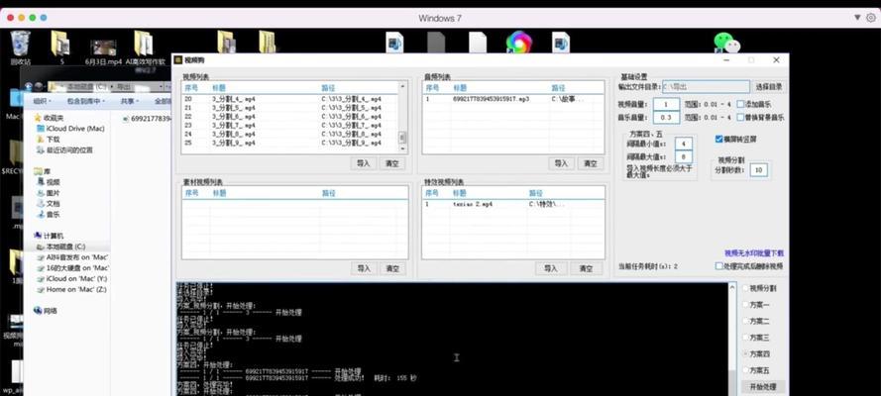
Task: Open the 视频 library in the Explorer sidebar
Action: coord(49,182)
